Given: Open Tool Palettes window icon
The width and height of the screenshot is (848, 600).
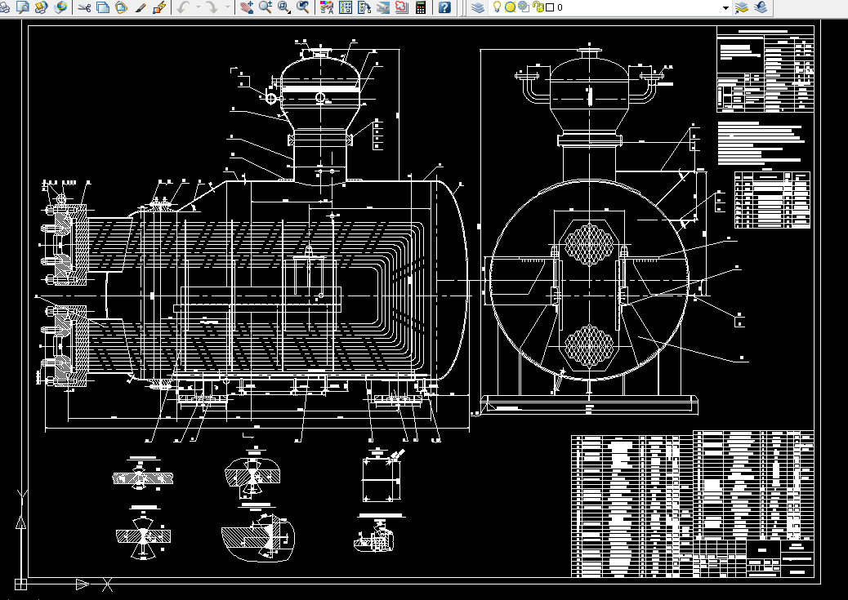Looking at the screenshot, I should pos(364,7).
